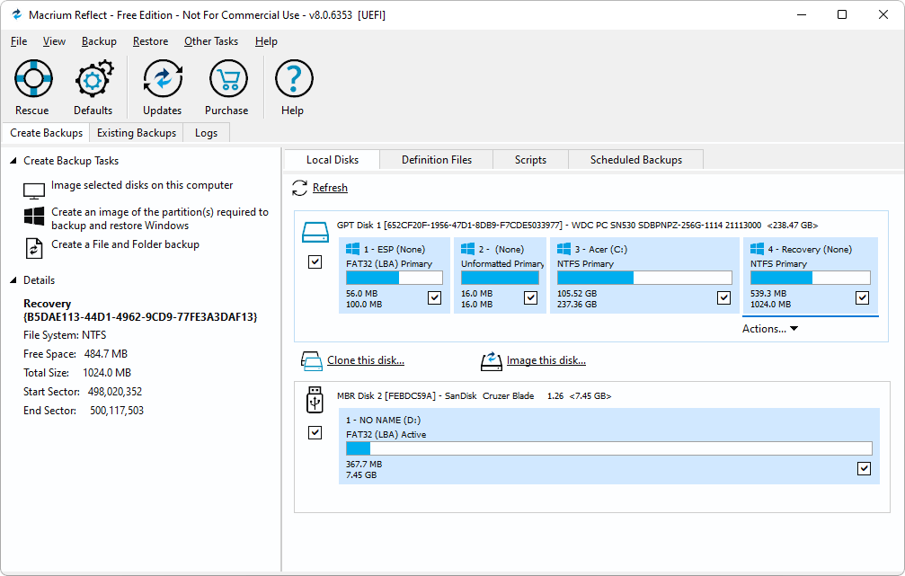Switch to the Scheduled Backups tab
Image resolution: width=905 pixels, height=576 pixels.
pyautogui.click(x=635, y=160)
